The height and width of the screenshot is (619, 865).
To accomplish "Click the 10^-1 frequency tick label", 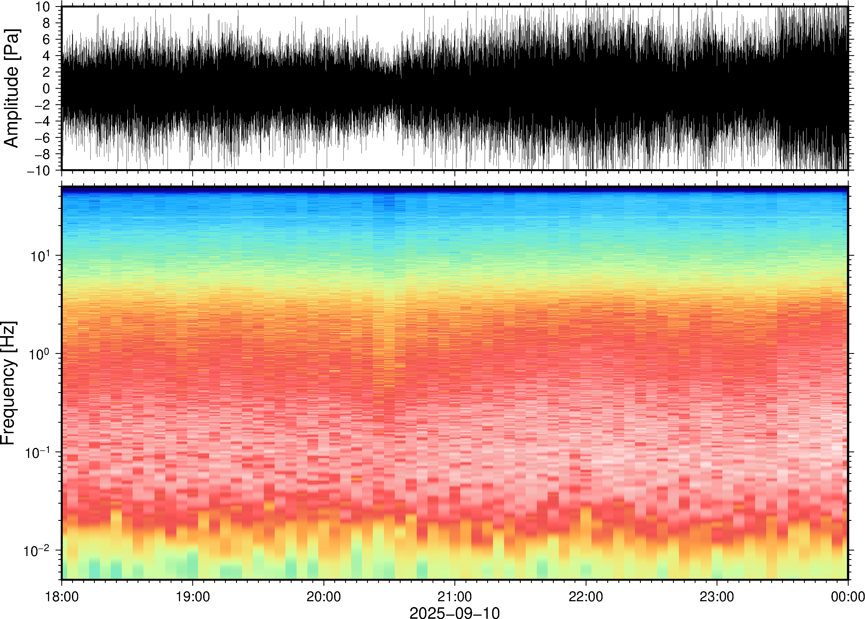I will coord(37,452).
